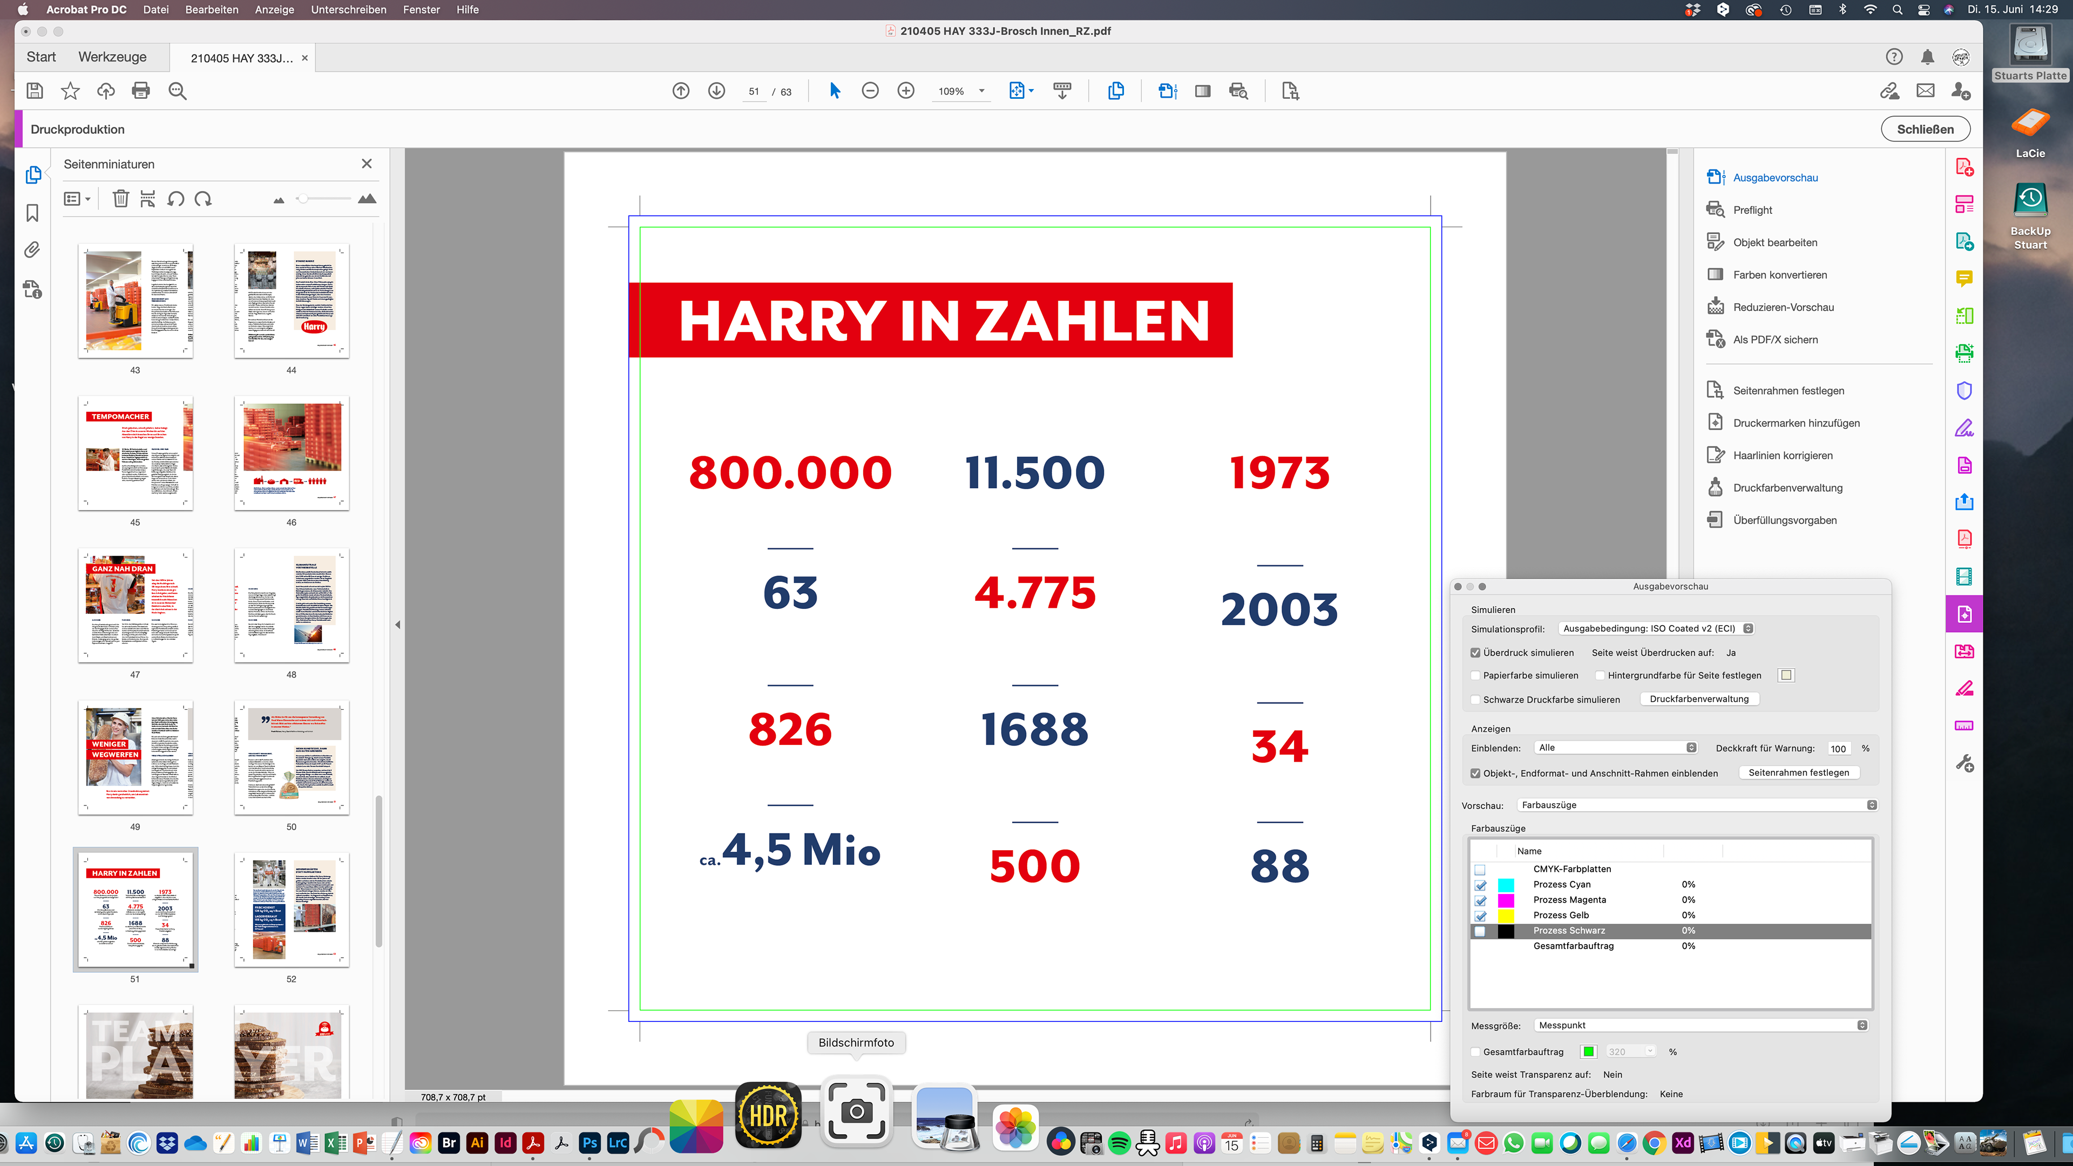Open Haarlinien korrigieren tool
The image size is (2073, 1166).
point(1781,456)
